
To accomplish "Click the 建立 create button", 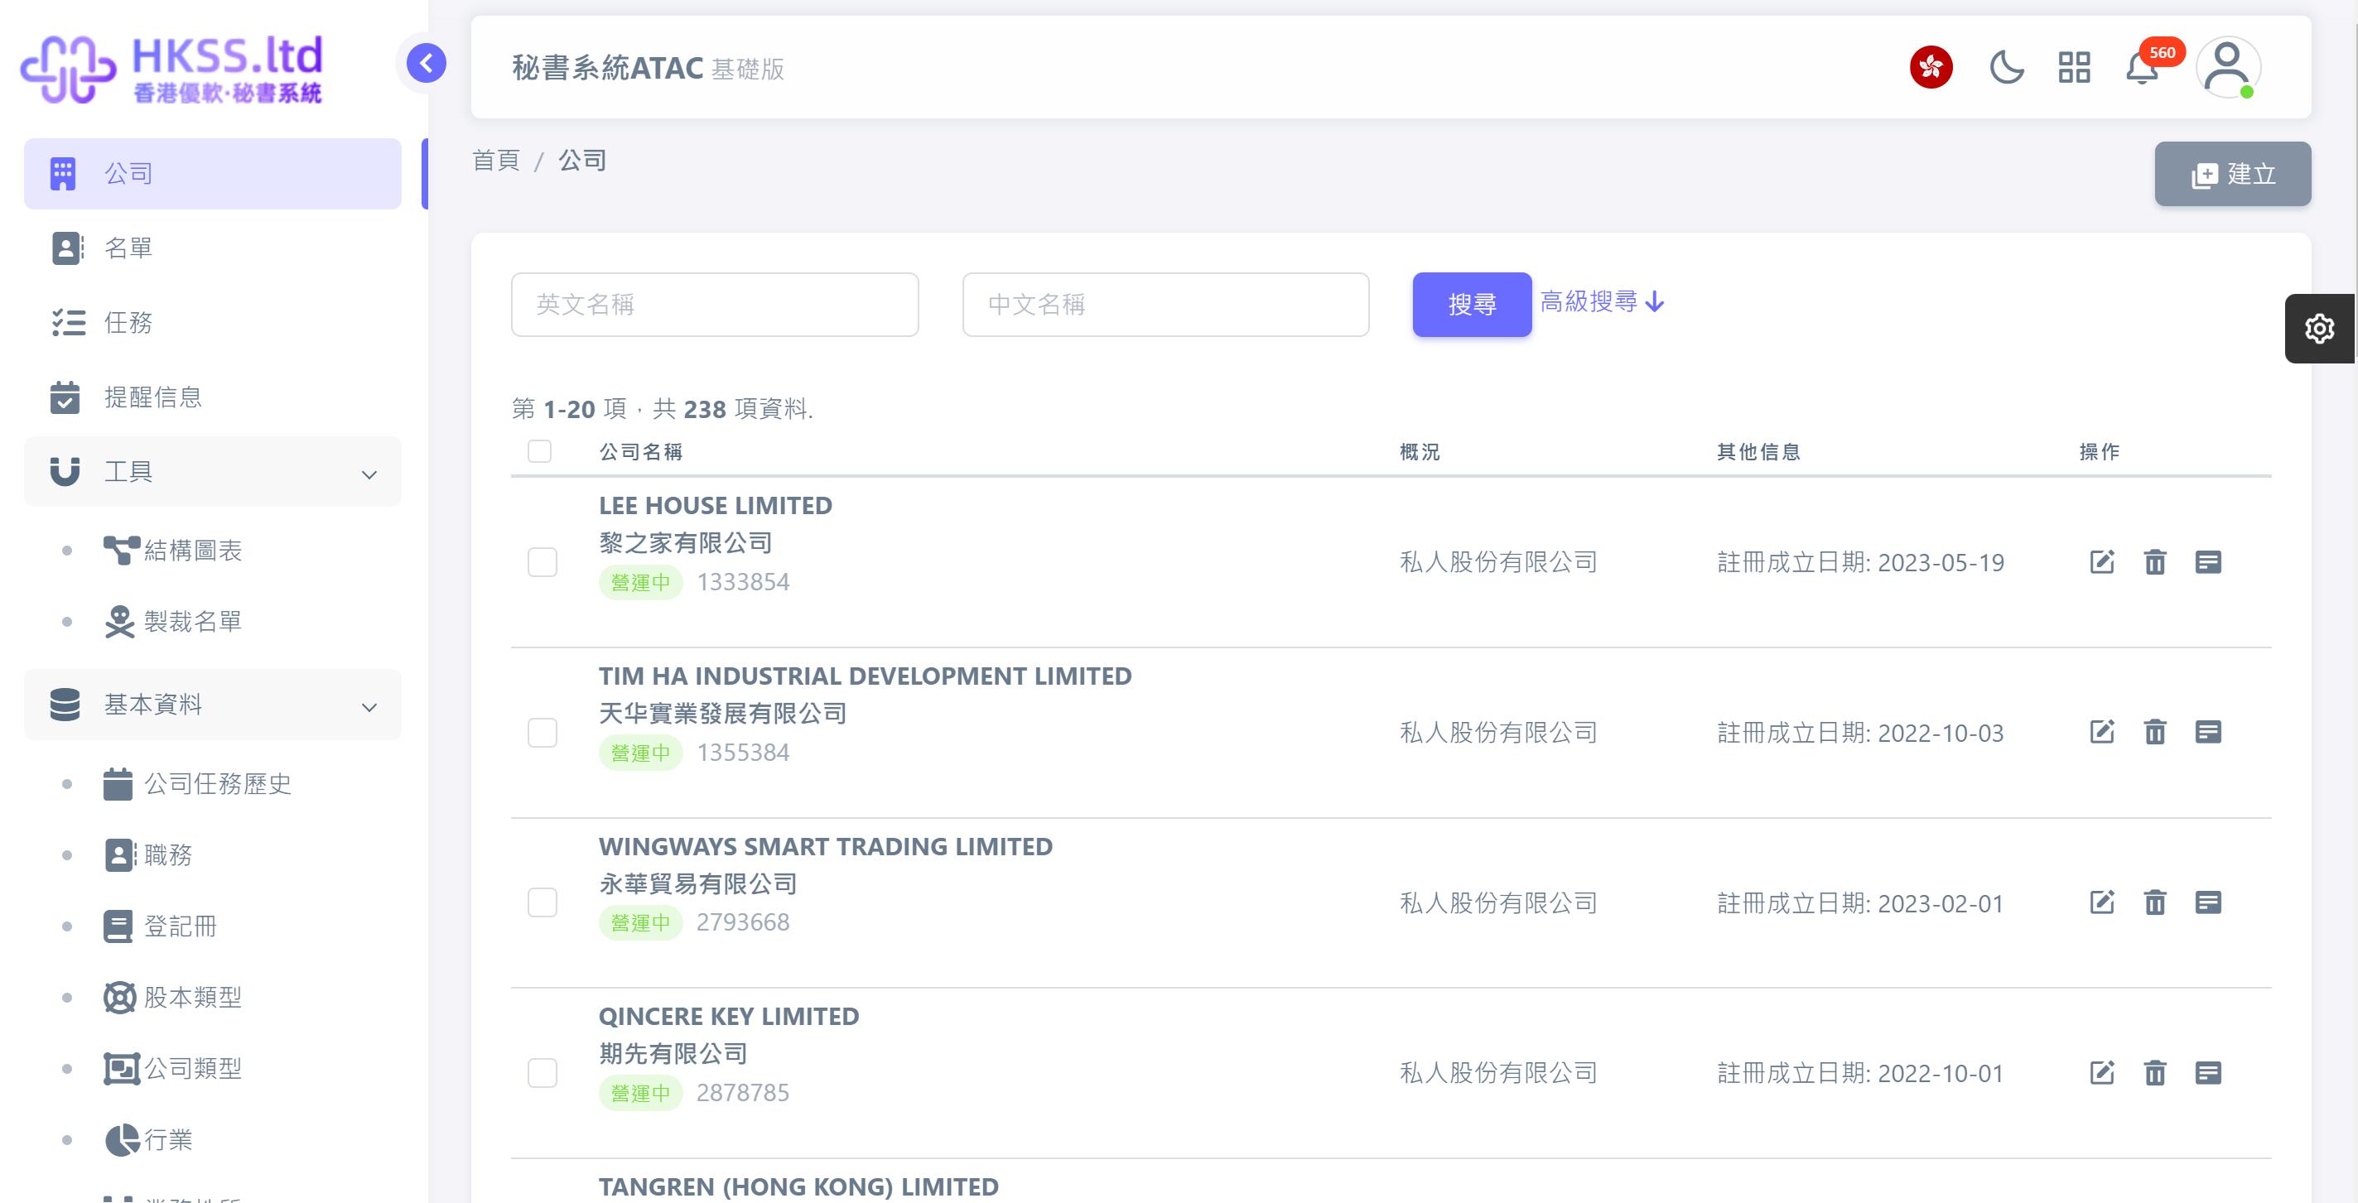I will (x=2233, y=174).
